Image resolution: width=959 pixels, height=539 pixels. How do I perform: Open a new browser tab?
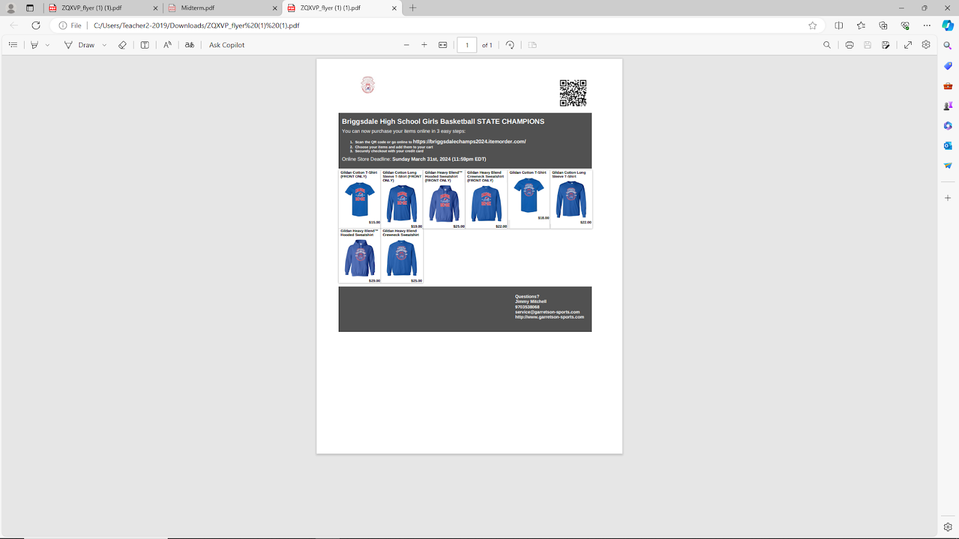tap(413, 8)
